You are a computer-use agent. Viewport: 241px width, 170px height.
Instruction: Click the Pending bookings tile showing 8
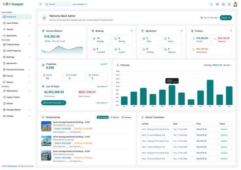[x=123, y=40]
